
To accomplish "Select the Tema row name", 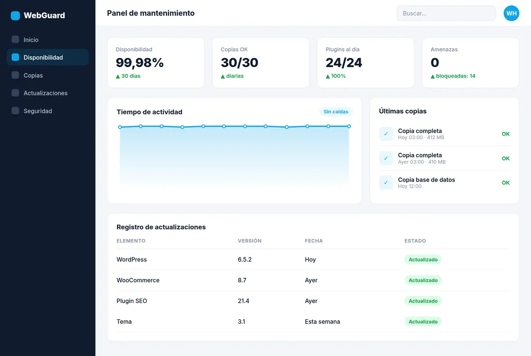I will (x=124, y=322).
